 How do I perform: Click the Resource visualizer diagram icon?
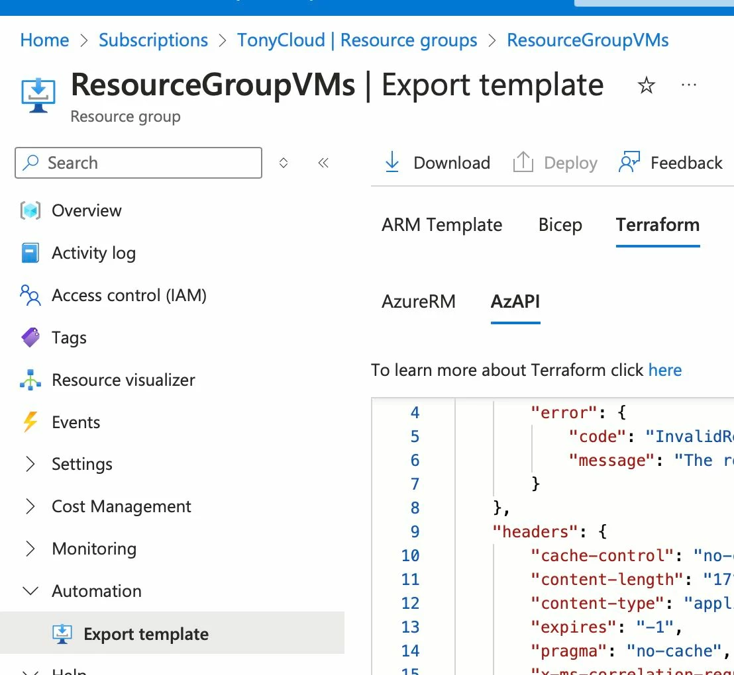pyautogui.click(x=30, y=380)
